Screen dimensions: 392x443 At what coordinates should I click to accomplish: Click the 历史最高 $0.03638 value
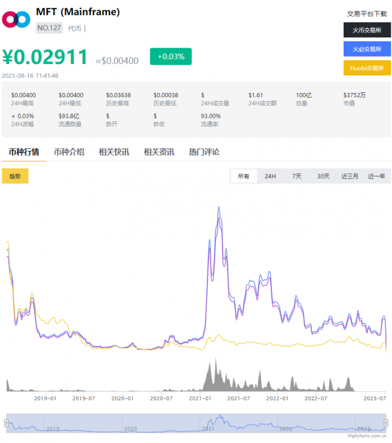tap(119, 95)
